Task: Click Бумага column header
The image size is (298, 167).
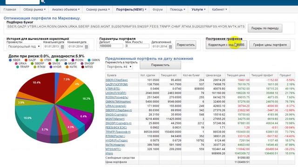Action: 112,75
